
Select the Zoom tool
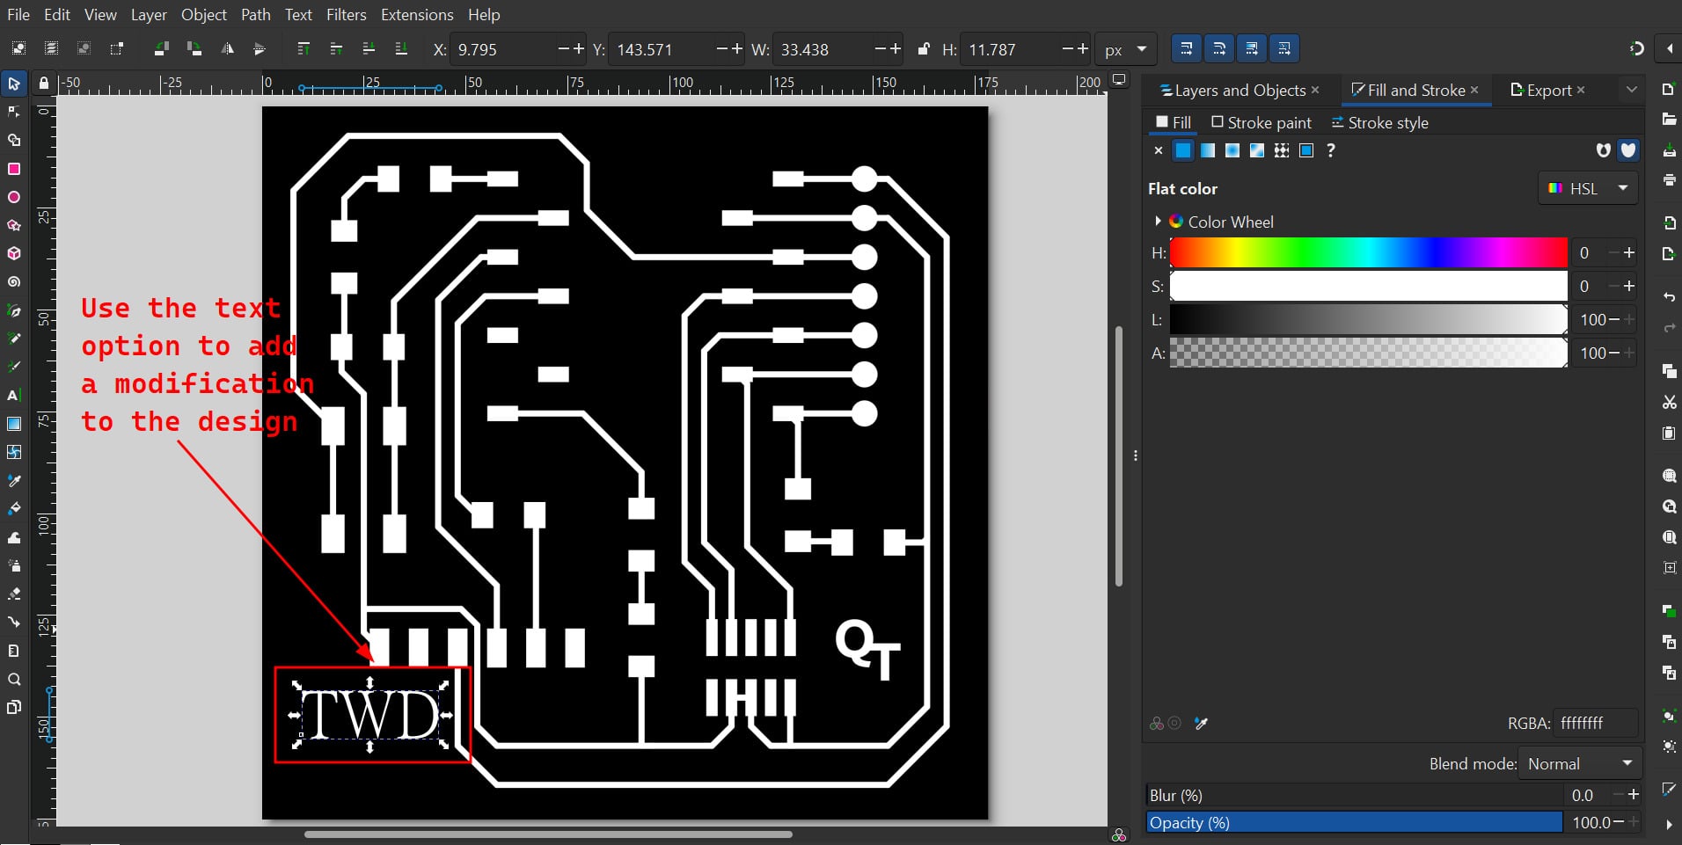pyautogui.click(x=14, y=679)
